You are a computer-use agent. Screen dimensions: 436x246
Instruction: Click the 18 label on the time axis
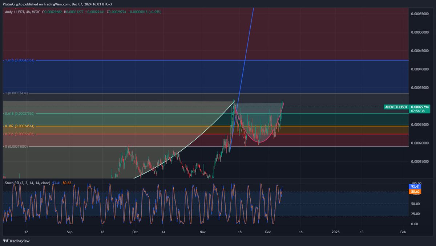(239, 231)
